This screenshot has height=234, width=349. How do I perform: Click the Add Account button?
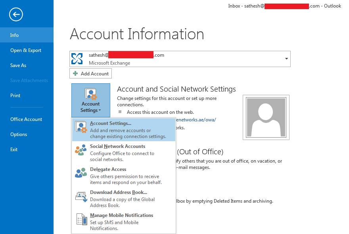pos(90,73)
